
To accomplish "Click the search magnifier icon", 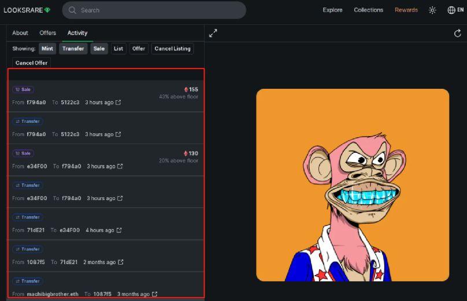I will coord(72,10).
